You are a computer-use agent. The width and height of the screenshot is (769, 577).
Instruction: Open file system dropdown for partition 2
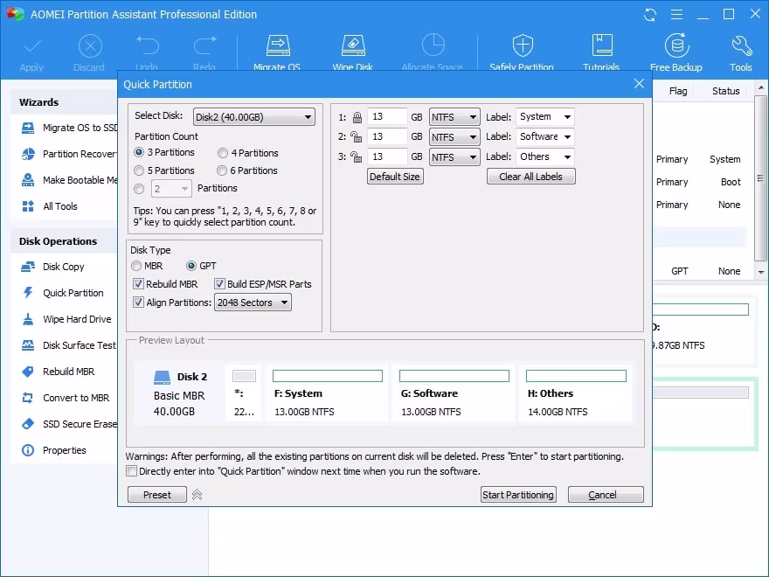click(x=454, y=137)
